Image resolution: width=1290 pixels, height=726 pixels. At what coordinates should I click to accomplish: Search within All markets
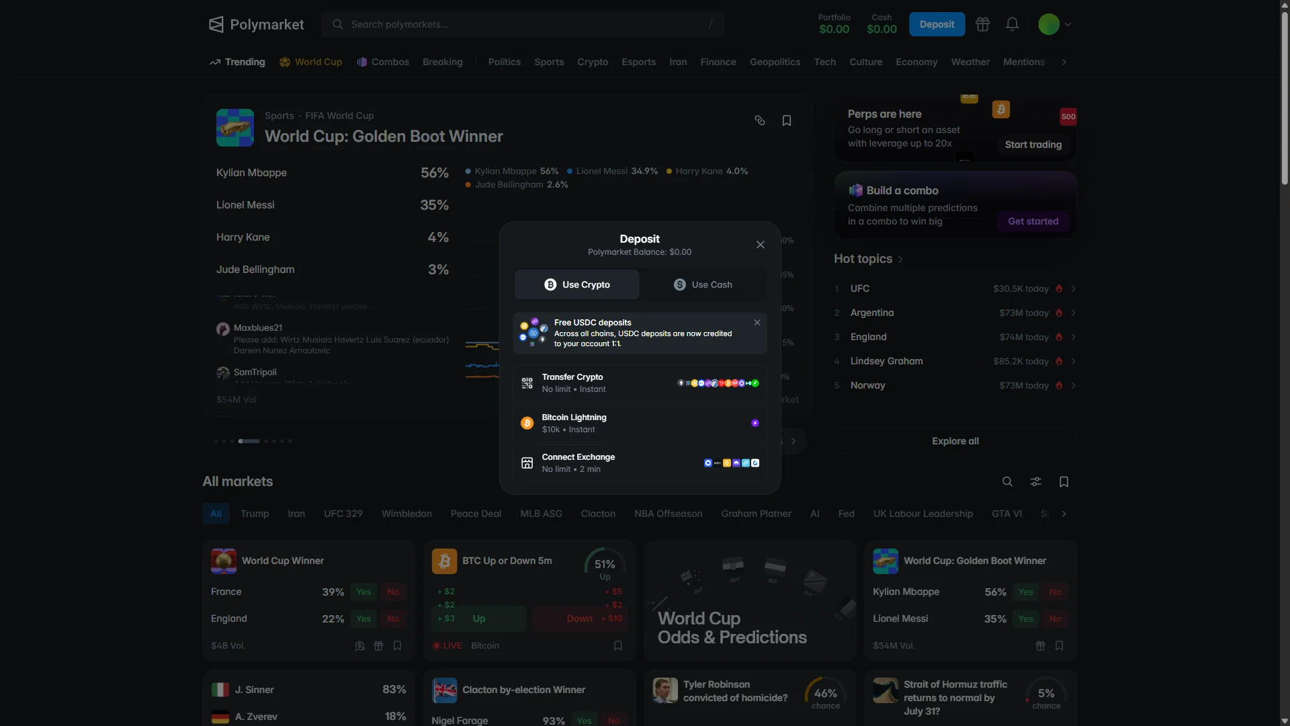click(x=1007, y=481)
